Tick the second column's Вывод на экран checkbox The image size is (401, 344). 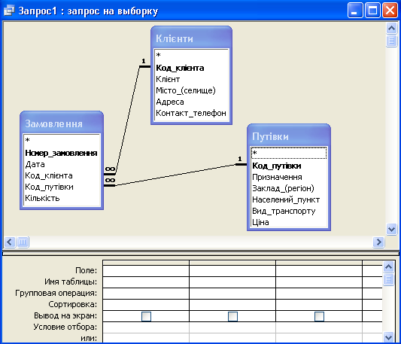[232, 316]
